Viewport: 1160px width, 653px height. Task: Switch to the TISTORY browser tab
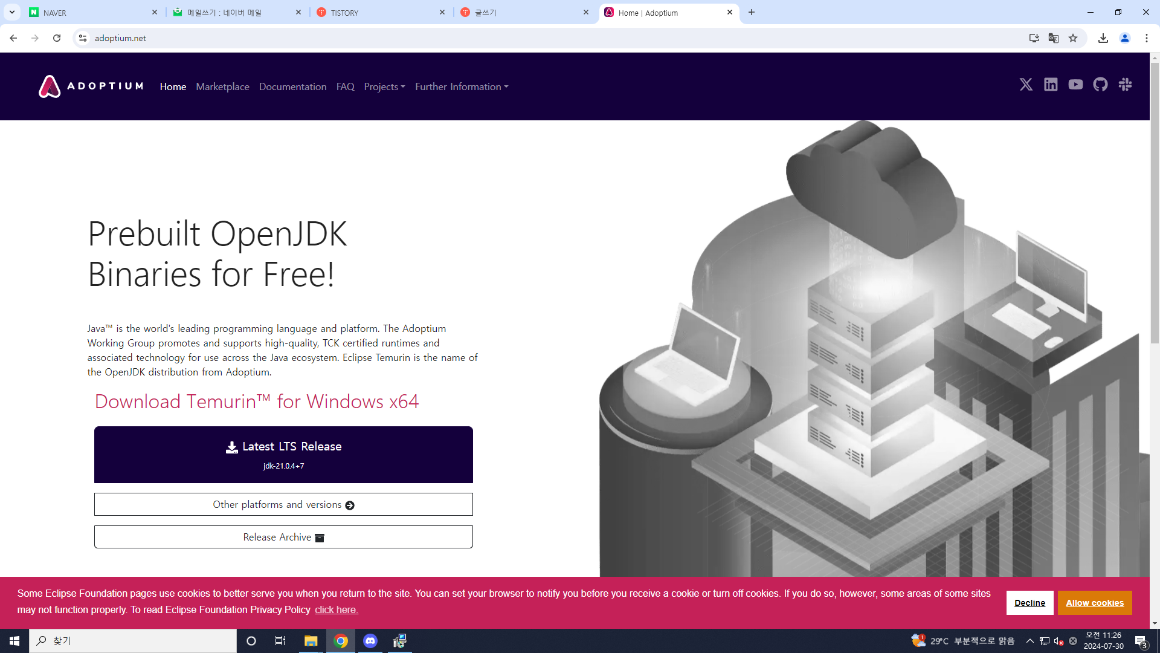[381, 12]
